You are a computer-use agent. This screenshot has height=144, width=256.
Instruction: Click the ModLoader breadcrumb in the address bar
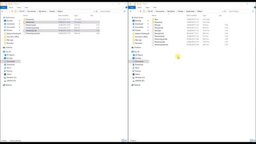(190, 11)
